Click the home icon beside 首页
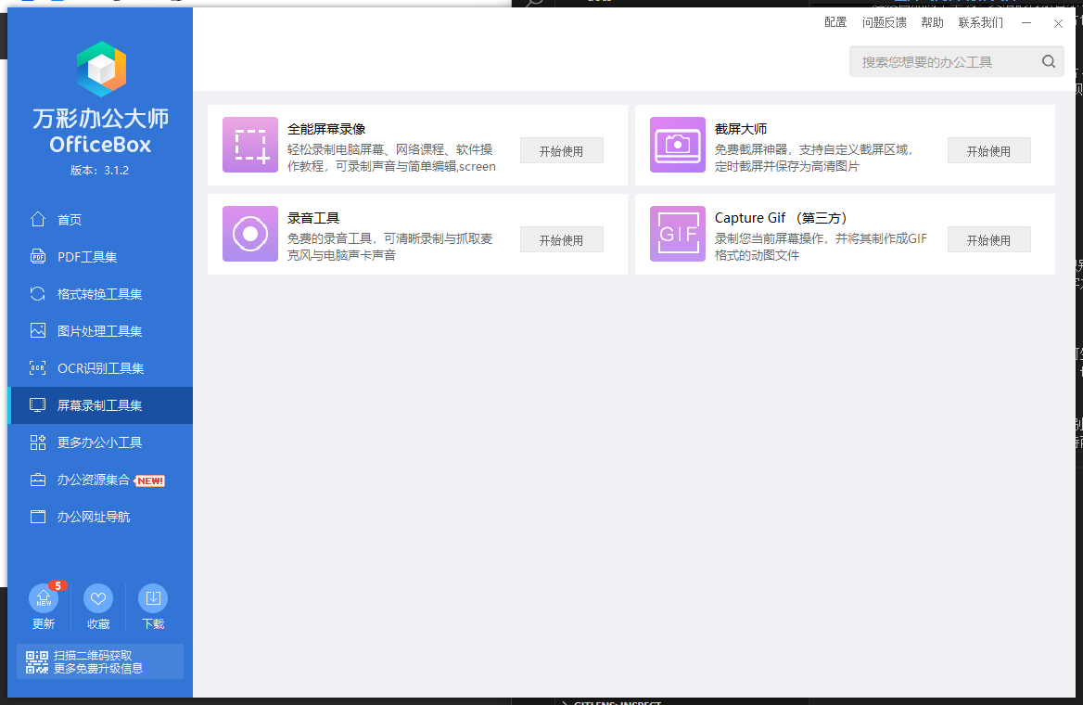Image resolution: width=1083 pixels, height=705 pixels. 38,219
